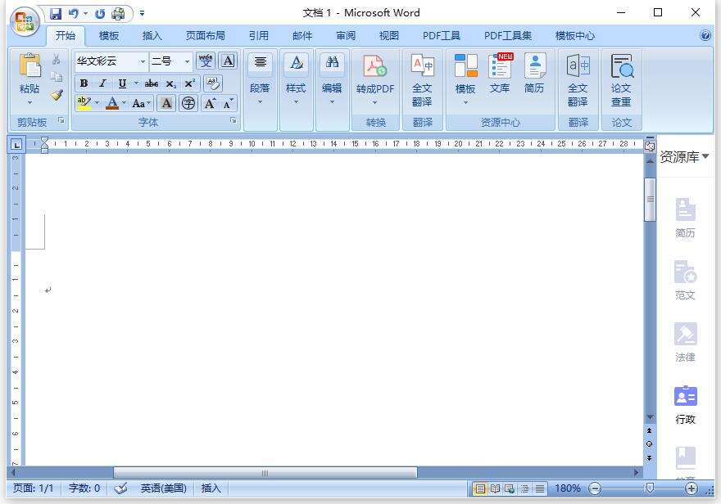The width and height of the screenshot is (721, 504).
Task: Select 范文 in the 资源库 side panel
Action: coord(685,281)
